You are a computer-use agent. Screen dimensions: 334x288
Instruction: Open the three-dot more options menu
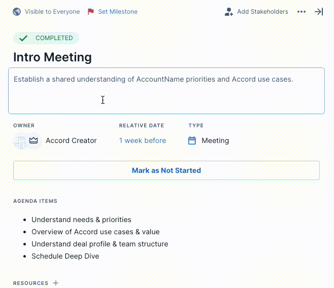302,12
